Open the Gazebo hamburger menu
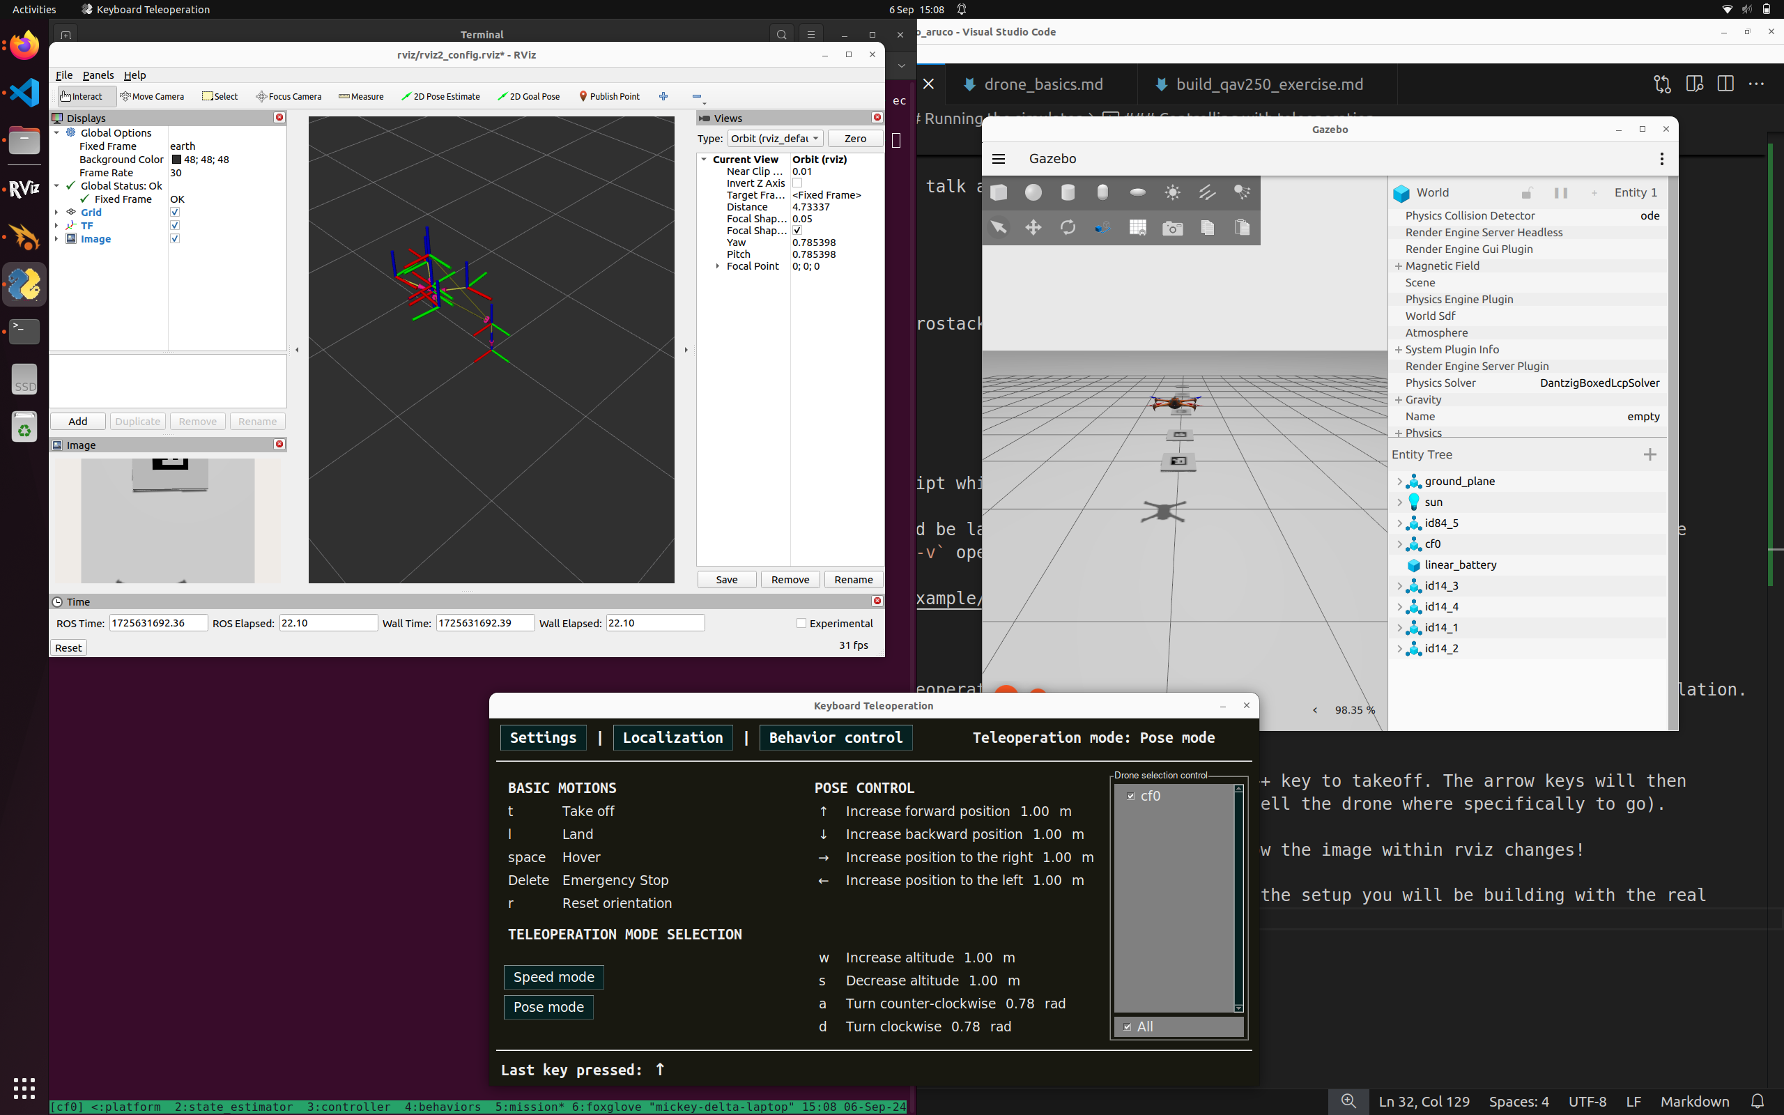1784x1115 pixels. (x=999, y=159)
